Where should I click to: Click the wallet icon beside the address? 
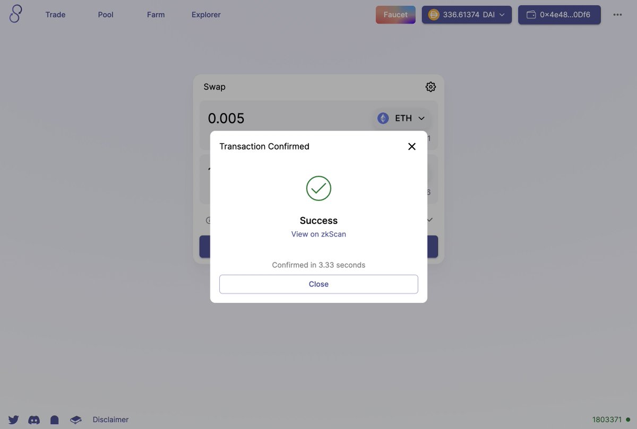(x=531, y=15)
